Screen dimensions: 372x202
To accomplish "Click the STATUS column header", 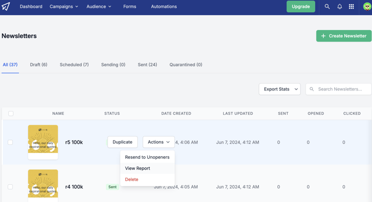I will click(x=112, y=114).
